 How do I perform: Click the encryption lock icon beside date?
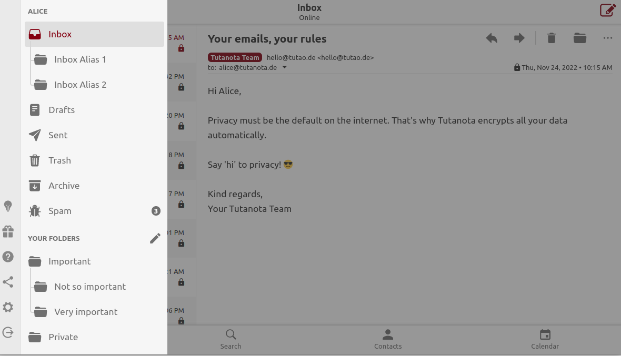tap(517, 67)
